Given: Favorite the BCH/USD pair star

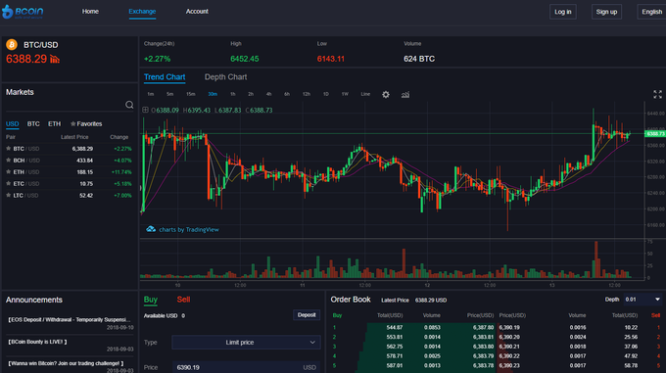Looking at the screenshot, I should [9, 160].
